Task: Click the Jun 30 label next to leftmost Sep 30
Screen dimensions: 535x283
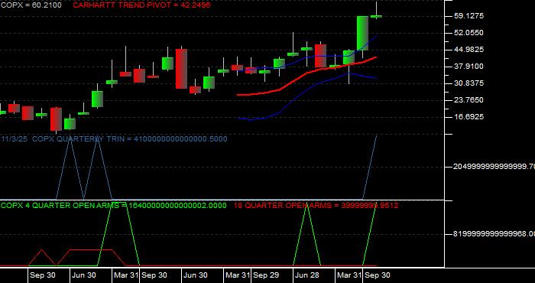Action: coord(84,275)
